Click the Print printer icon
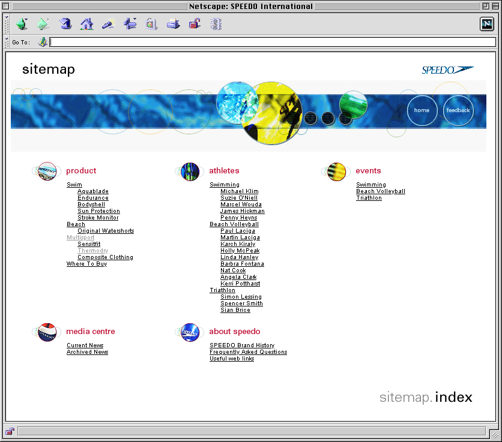502x442 pixels. (173, 24)
